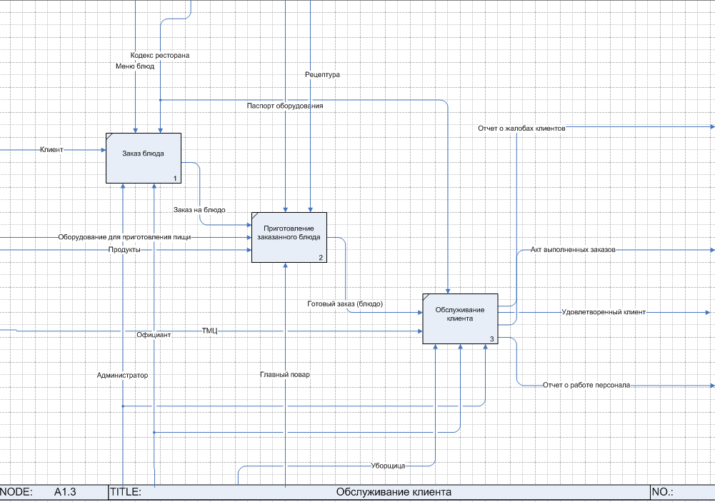Click 'Отчет о работе персонала' label

pyautogui.click(x=586, y=386)
